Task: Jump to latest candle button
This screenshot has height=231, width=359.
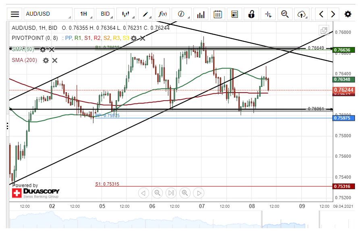Action: (171, 193)
